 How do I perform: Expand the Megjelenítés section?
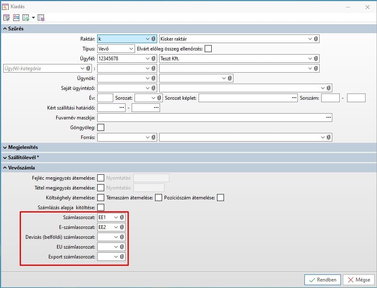click(23, 147)
